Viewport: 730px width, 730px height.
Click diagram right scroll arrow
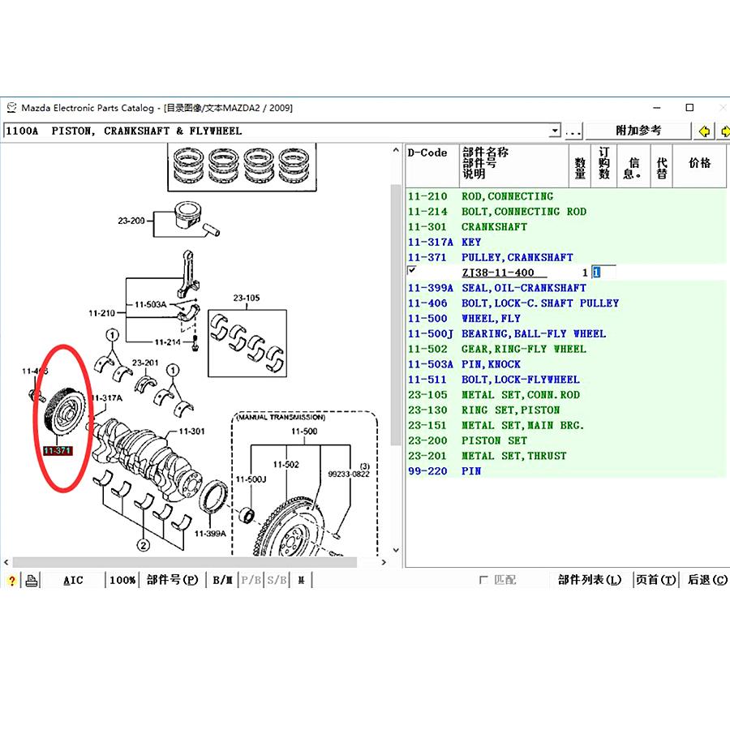[384, 562]
